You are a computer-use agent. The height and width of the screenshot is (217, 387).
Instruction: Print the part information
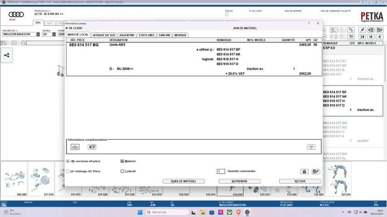point(304,171)
